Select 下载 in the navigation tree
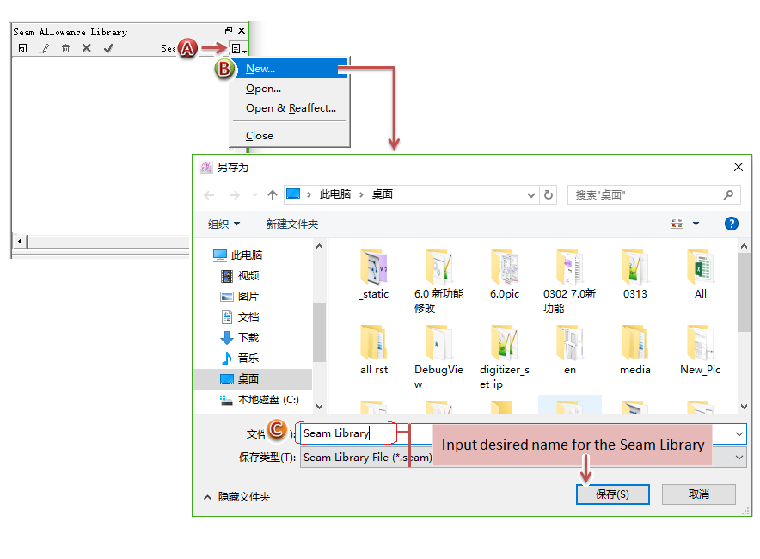This screenshot has width=760, height=559. [x=248, y=338]
